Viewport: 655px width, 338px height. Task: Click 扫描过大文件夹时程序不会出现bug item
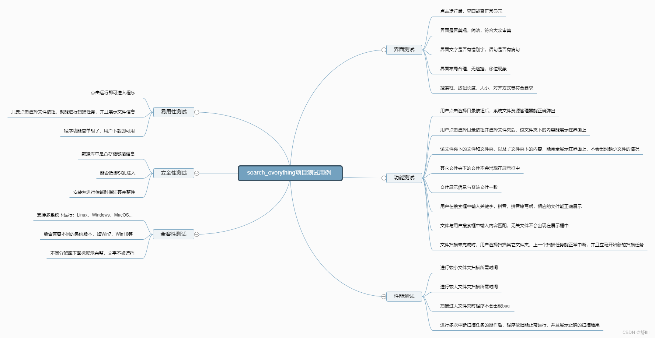(475, 306)
